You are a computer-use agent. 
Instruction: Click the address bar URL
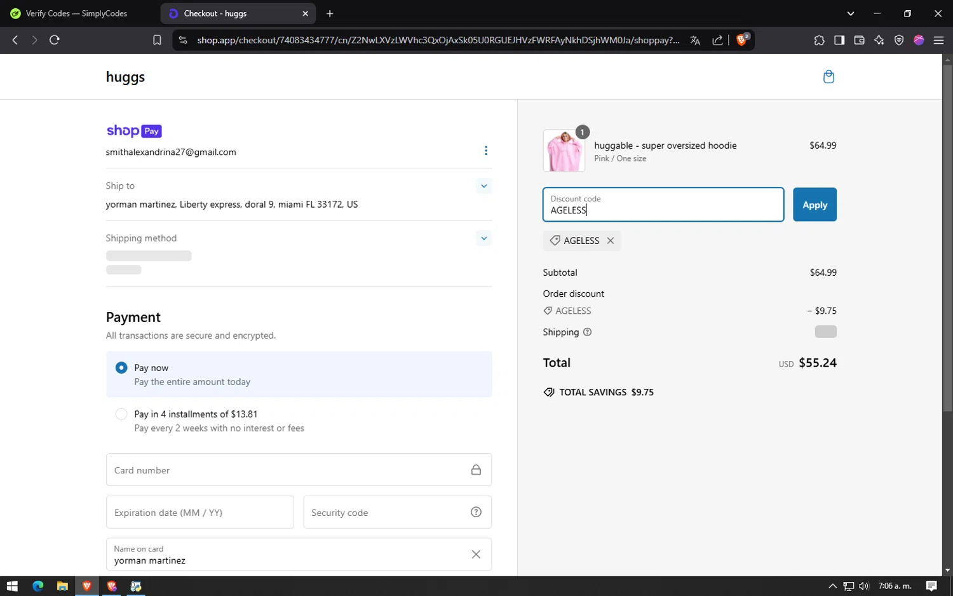(x=438, y=40)
